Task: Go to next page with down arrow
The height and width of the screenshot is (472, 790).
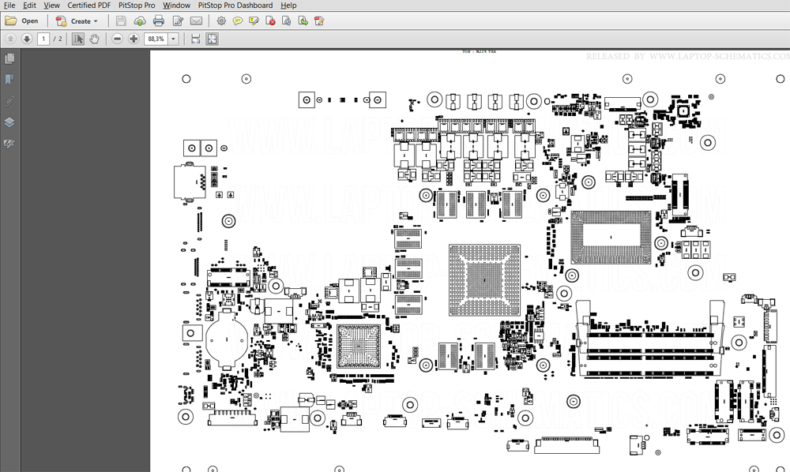Action: click(x=27, y=39)
